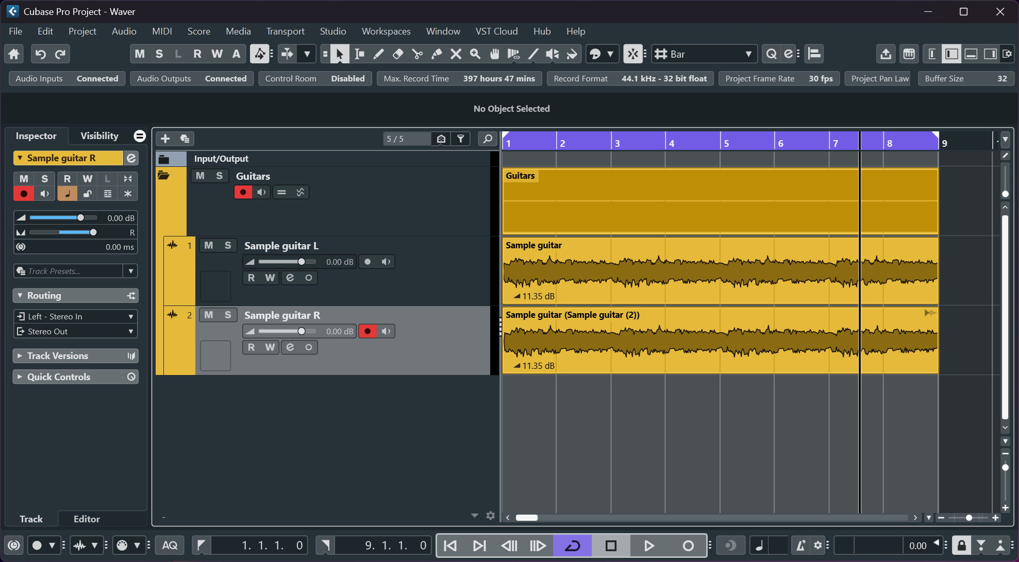Click the Redo arrow icon
This screenshot has width=1019, height=562.
pyautogui.click(x=60, y=54)
